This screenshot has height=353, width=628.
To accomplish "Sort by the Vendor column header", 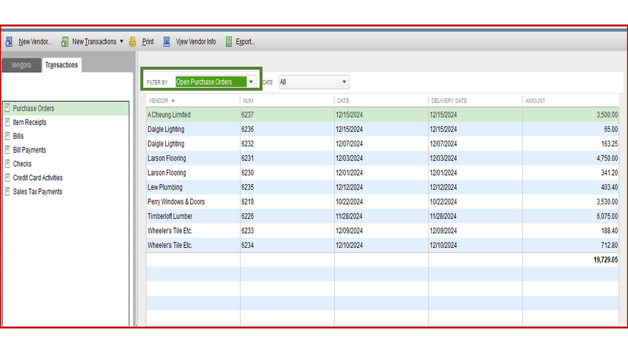I will (x=158, y=100).
